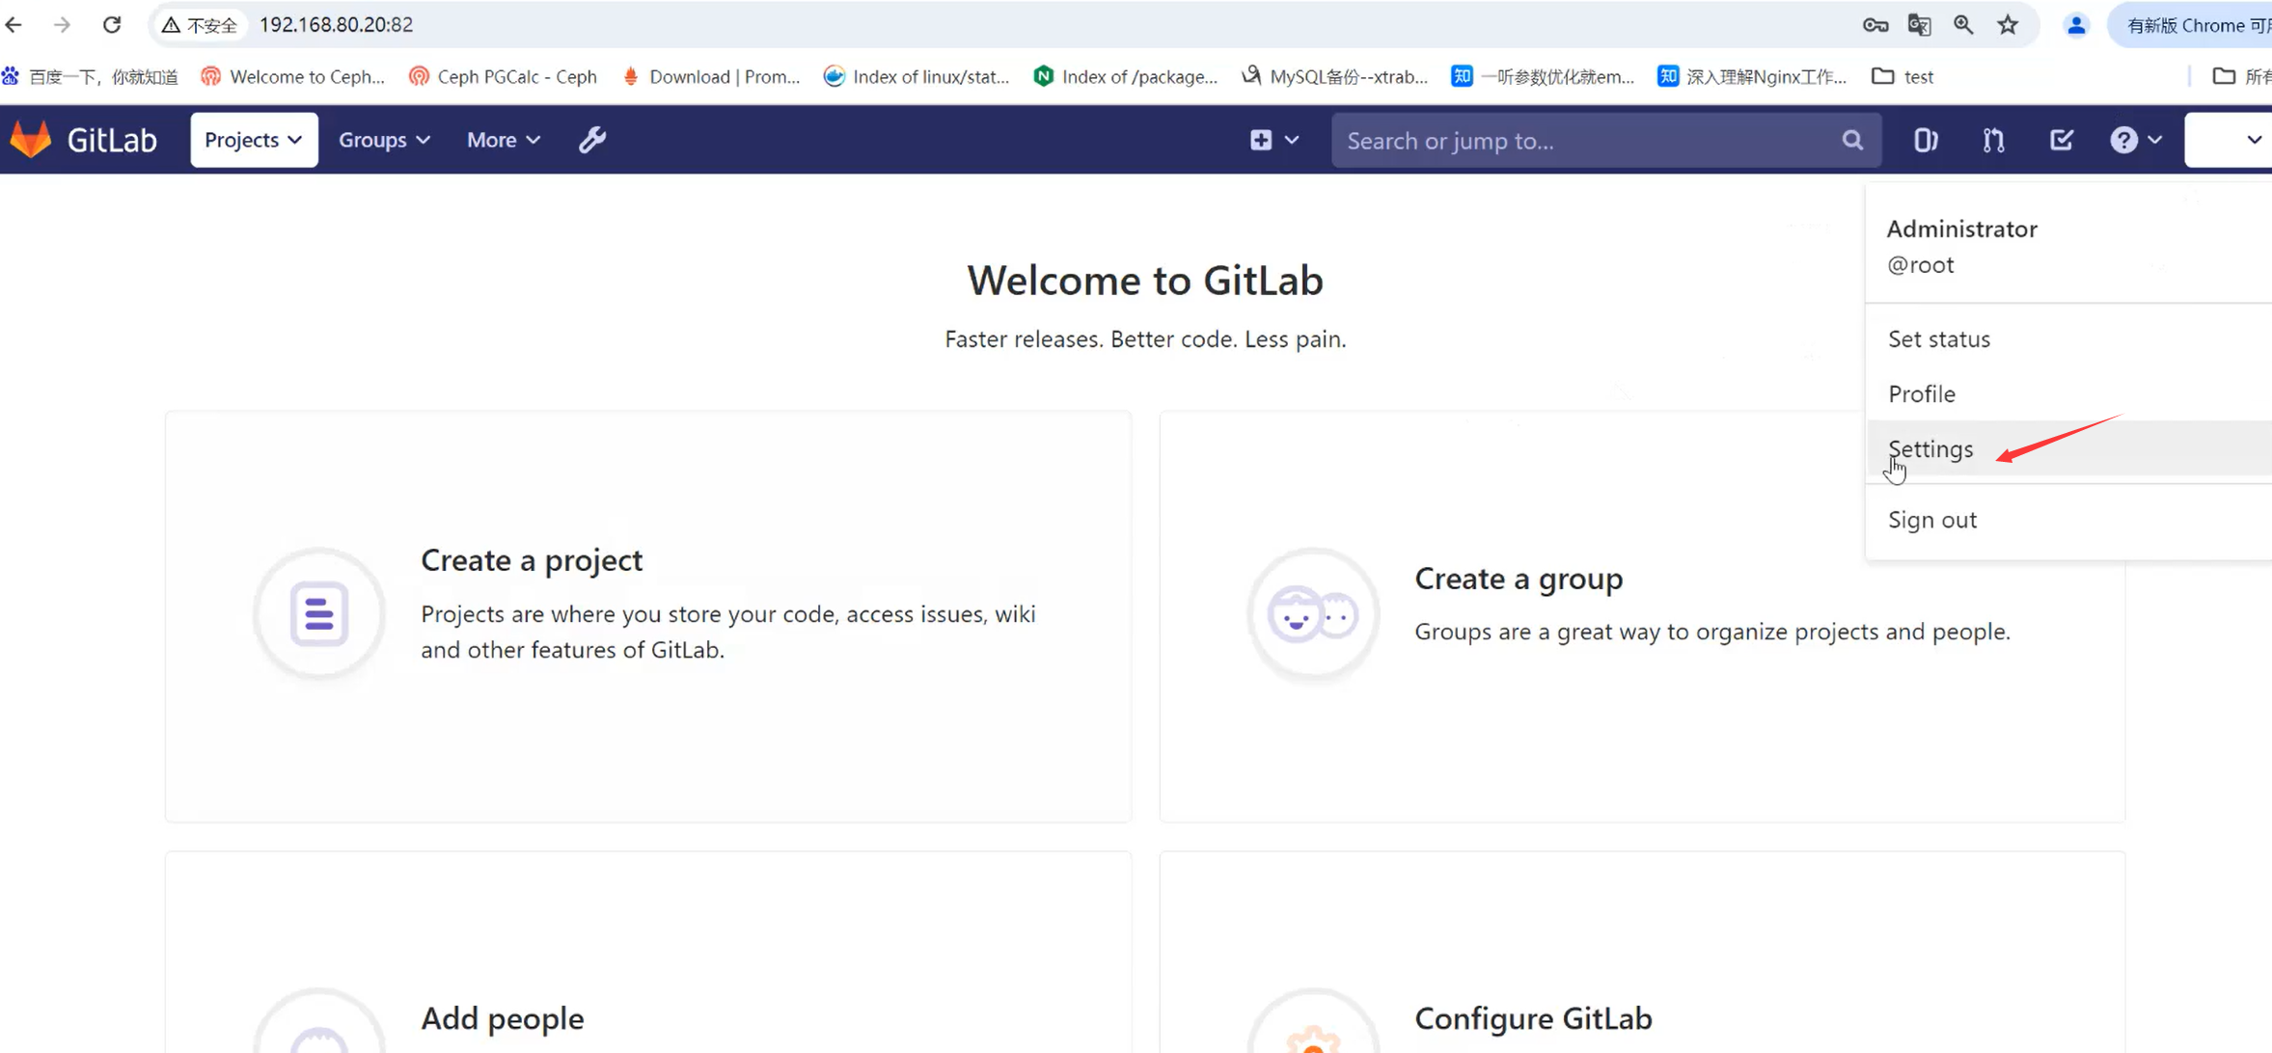Click the GitLab fox logo
The image size is (2272, 1053).
pos(31,140)
